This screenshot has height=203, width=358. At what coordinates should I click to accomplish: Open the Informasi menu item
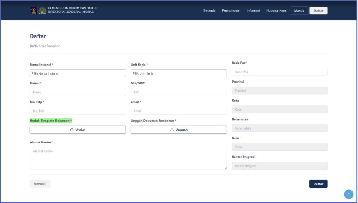[x=253, y=10]
